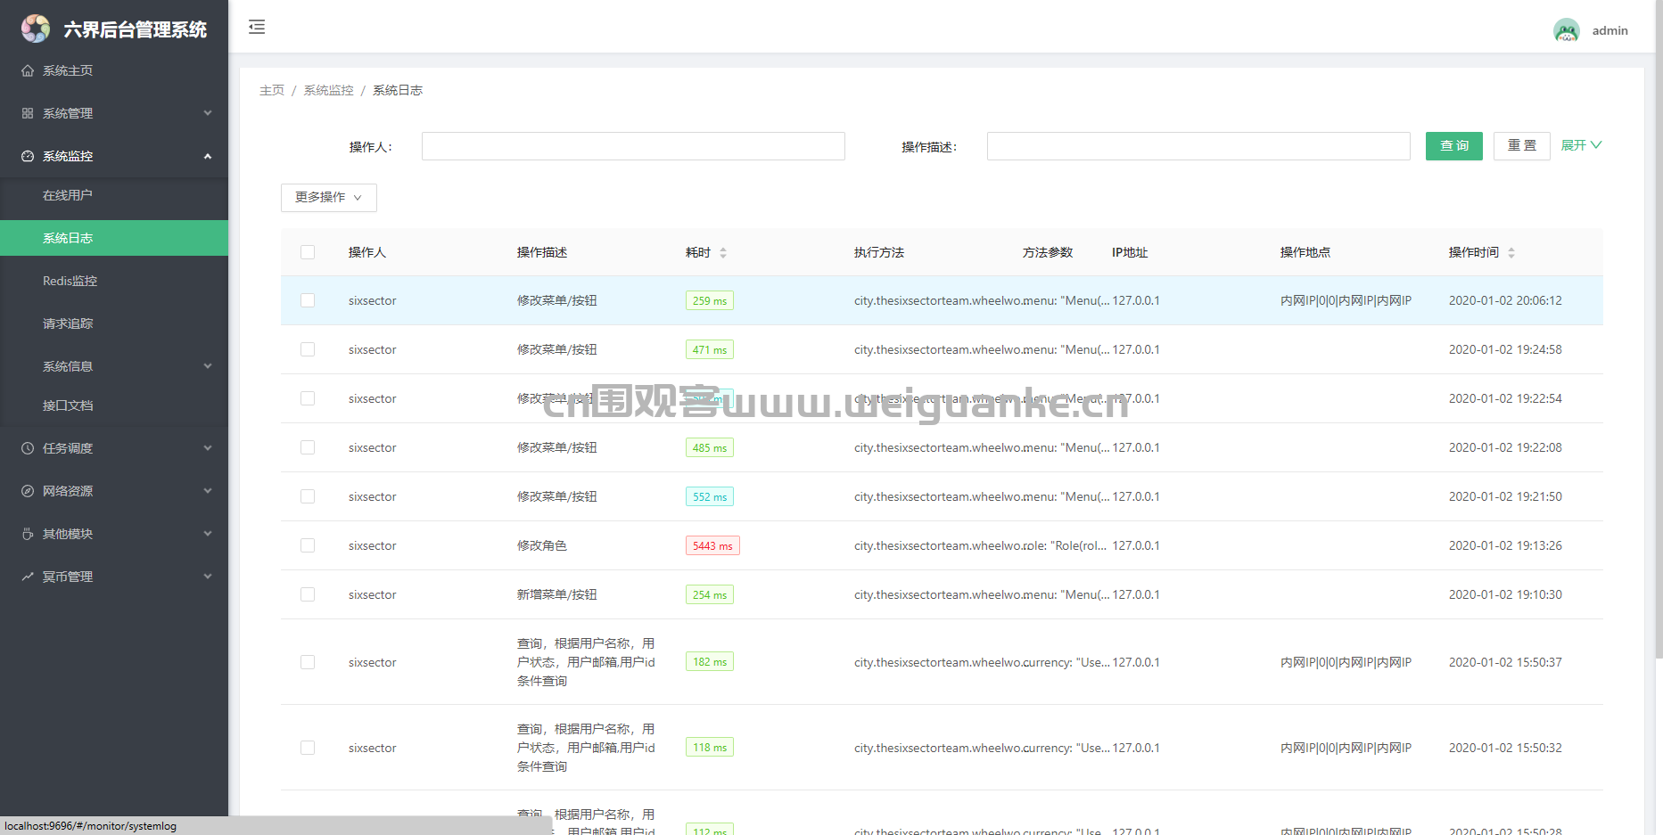Click the sidebar collapse menu icon
This screenshot has height=835, width=1663.
point(257,27)
